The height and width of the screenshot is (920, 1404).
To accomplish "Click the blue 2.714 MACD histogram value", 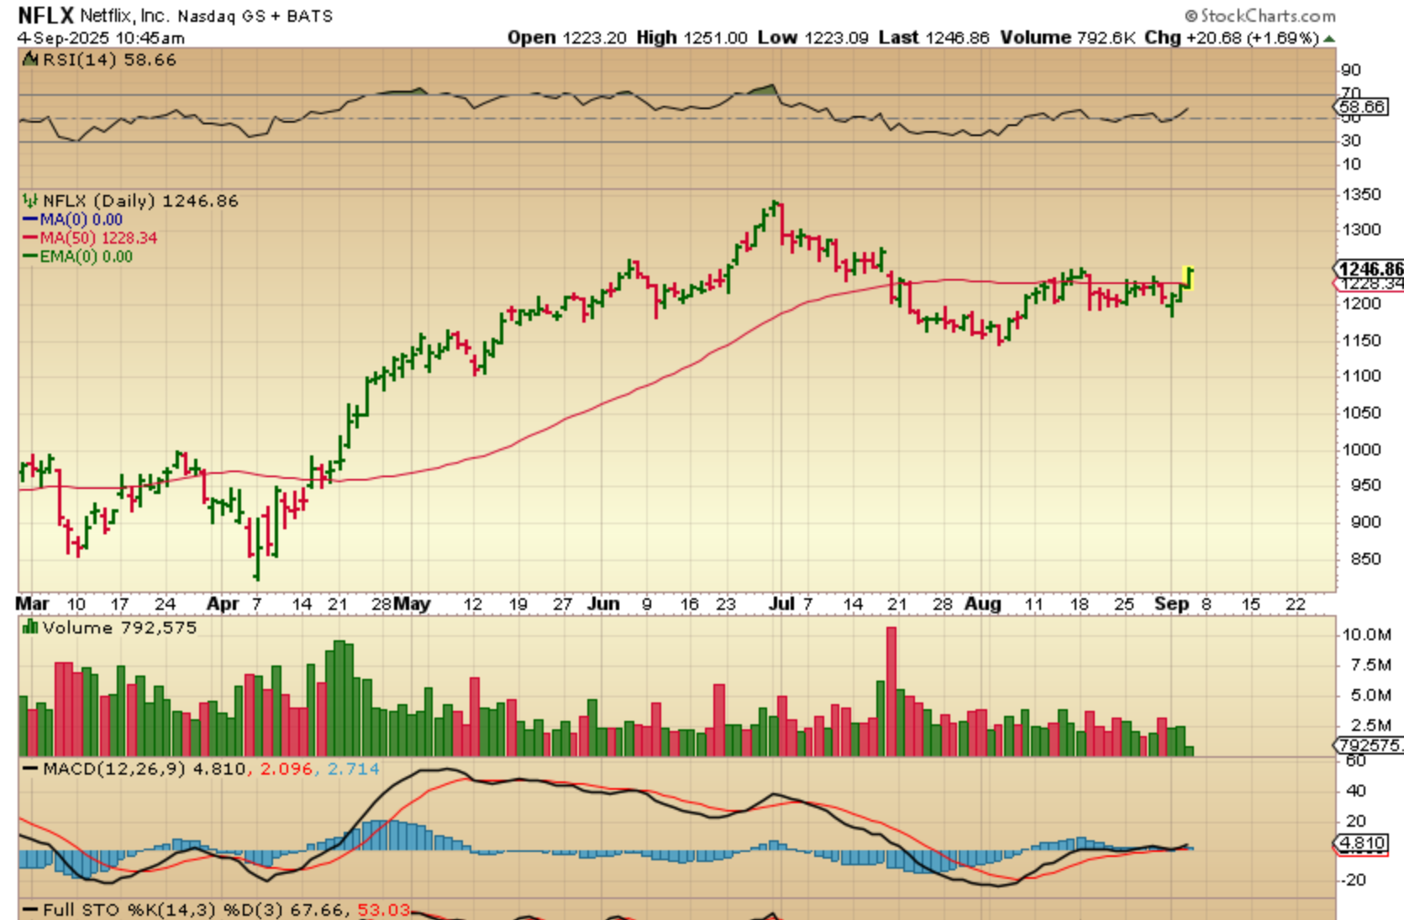I will (x=353, y=769).
